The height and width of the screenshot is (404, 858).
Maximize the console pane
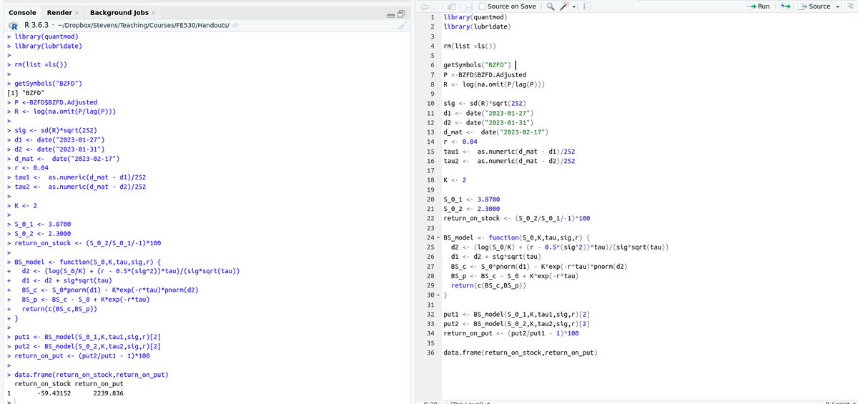pos(401,15)
